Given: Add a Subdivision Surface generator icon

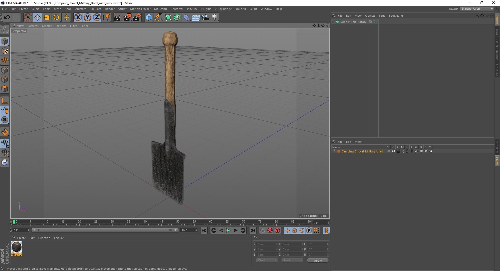Looking at the screenshot, I should click(168, 17).
